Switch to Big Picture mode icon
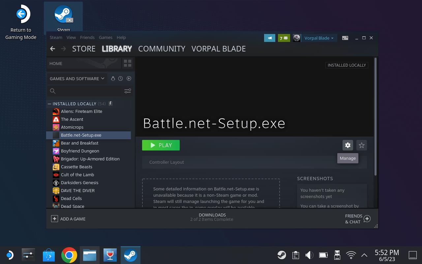The image size is (422, 264). (345, 38)
